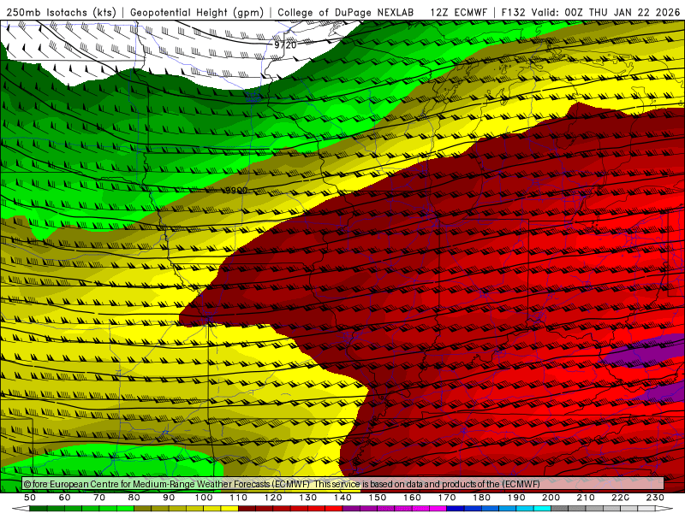Click the legend value 80
Screen dimensions: 685x513
point(134,498)
